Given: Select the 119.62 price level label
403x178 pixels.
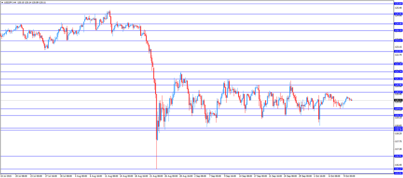Looking at the screenshot, I should pyautogui.click(x=398, y=109).
